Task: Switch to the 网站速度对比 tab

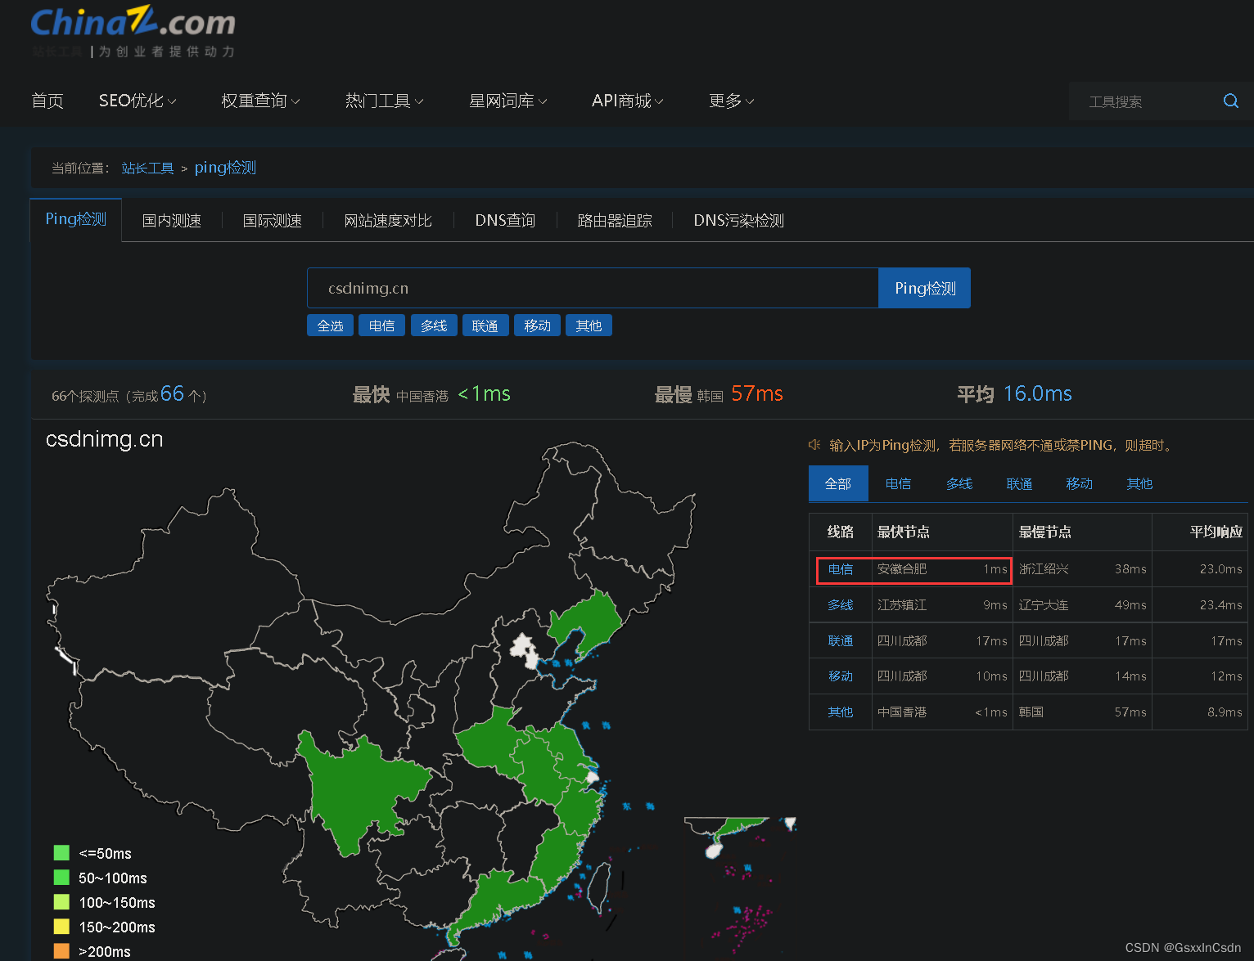Action: [x=388, y=221]
